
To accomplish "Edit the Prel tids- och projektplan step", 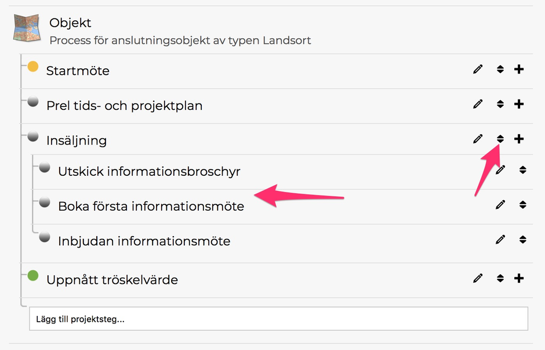I will click(x=478, y=105).
